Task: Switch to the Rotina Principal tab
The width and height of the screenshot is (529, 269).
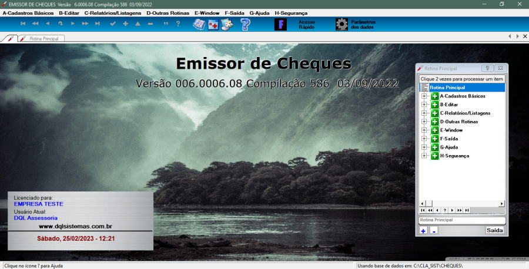Action: point(42,38)
